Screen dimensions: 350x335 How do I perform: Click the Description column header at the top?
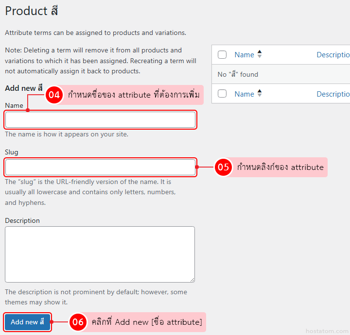coord(333,55)
